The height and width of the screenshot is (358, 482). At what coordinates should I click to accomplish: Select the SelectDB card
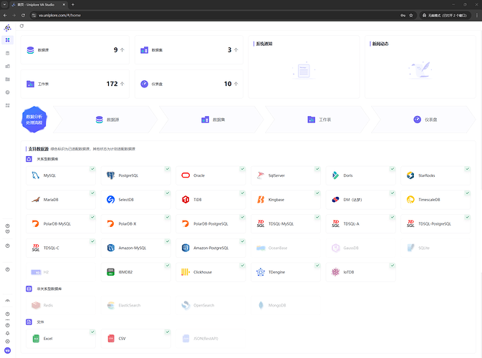tap(136, 200)
